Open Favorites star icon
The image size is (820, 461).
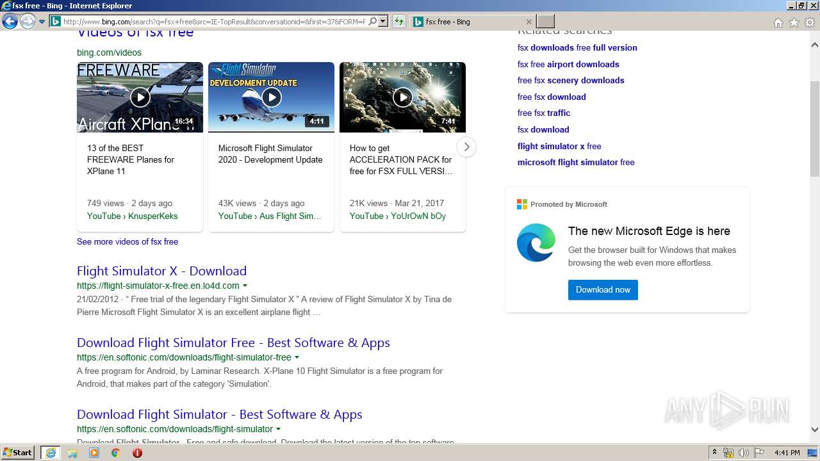(794, 22)
